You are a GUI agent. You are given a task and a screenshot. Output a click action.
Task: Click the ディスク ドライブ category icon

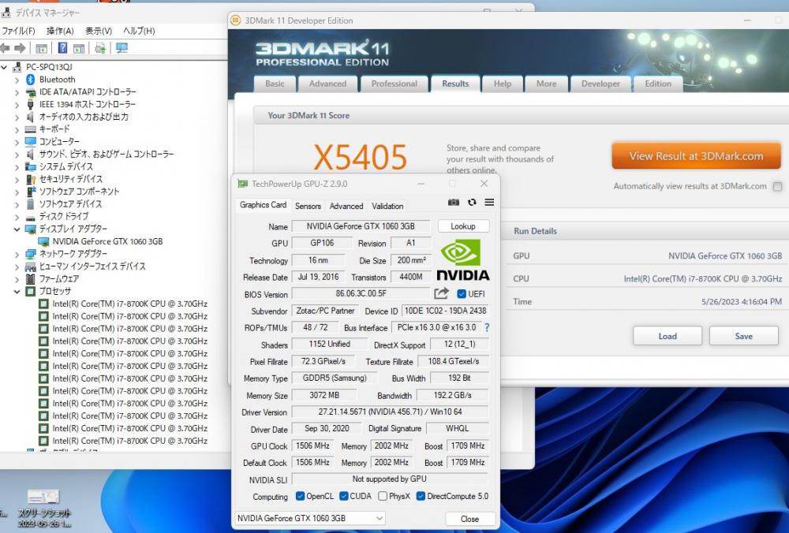point(31,217)
